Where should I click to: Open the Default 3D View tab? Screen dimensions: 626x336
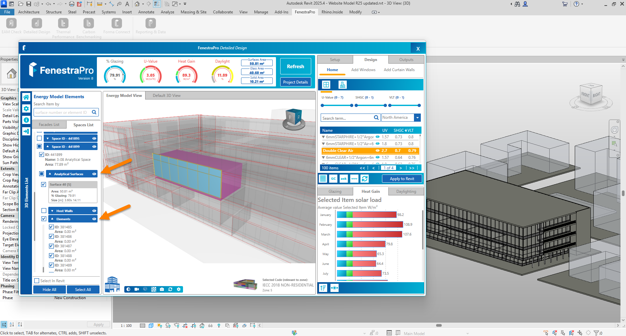[x=166, y=96]
